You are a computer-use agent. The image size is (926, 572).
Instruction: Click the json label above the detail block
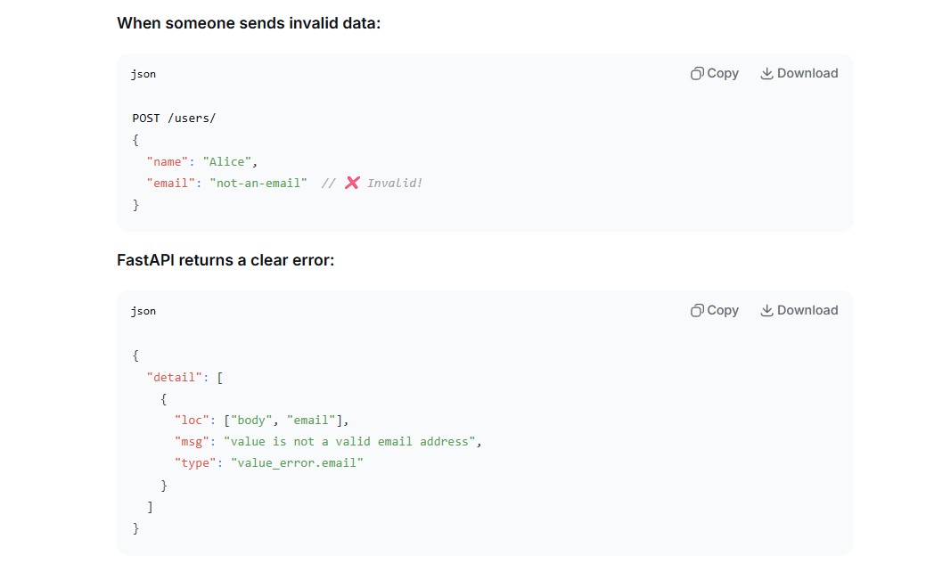(143, 311)
